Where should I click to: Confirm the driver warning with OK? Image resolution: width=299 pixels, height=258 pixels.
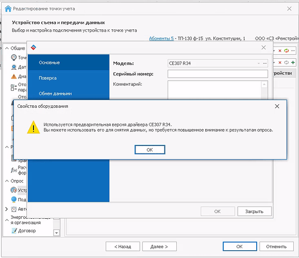coord(149,150)
